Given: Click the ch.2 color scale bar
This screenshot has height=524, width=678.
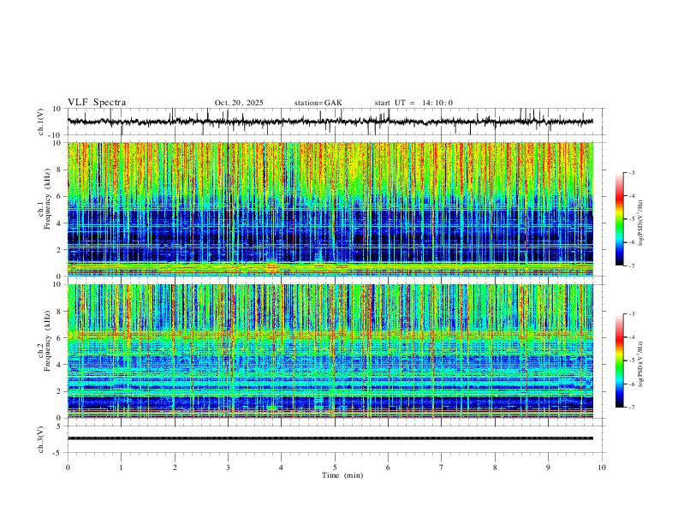Looking at the screenshot, I should pos(619,360).
